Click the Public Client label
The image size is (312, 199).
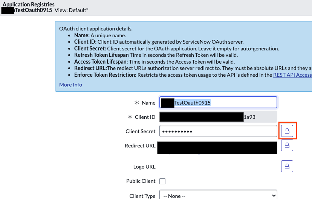(x=141, y=181)
